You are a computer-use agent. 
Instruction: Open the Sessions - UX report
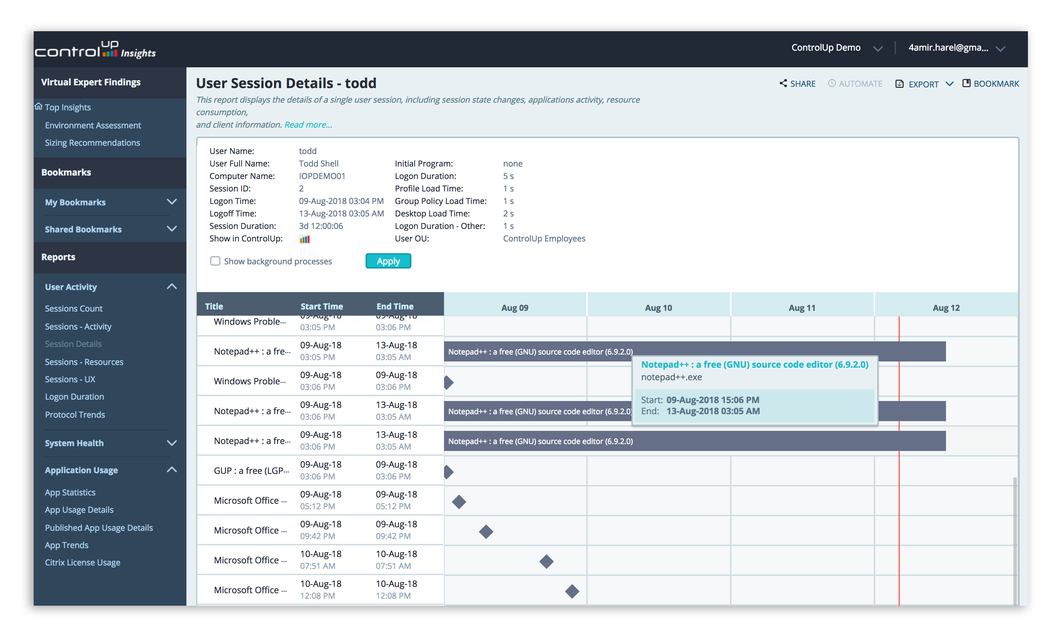[x=70, y=379]
